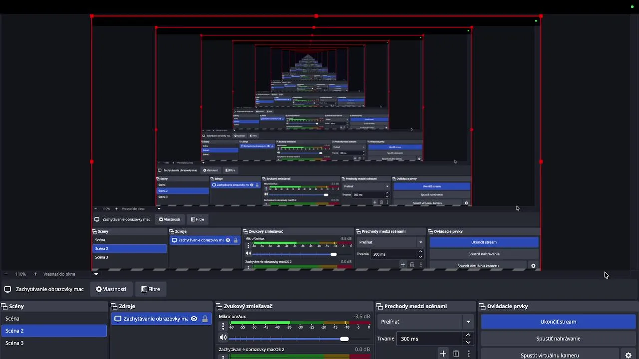Click the Mikrofón/Aux level meter
639x359 pixels.
300,323
